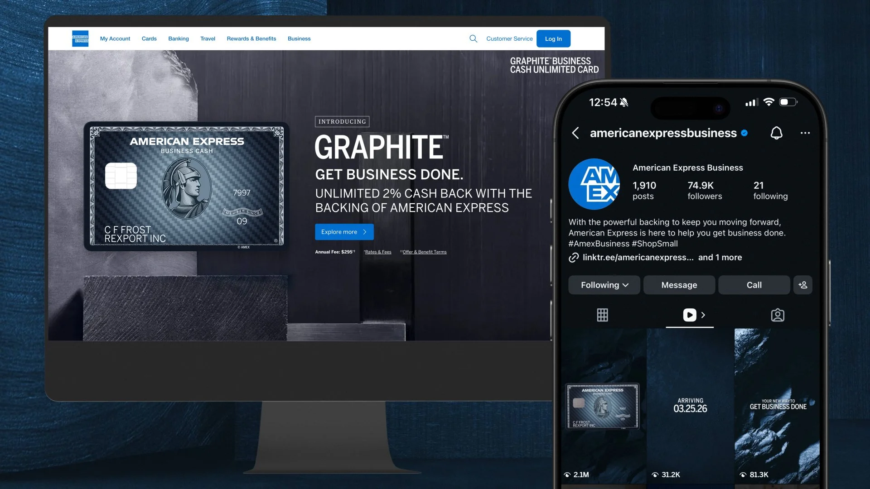Tap the add-person suggestion button
The height and width of the screenshot is (489, 870).
803,285
